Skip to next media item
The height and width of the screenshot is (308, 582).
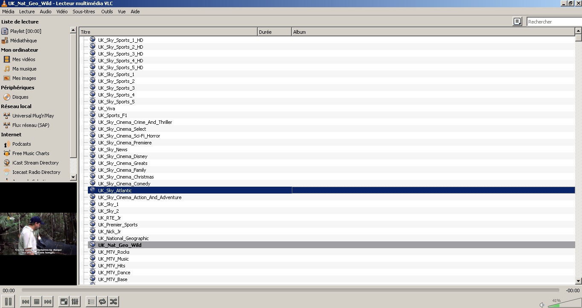(48, 302)
